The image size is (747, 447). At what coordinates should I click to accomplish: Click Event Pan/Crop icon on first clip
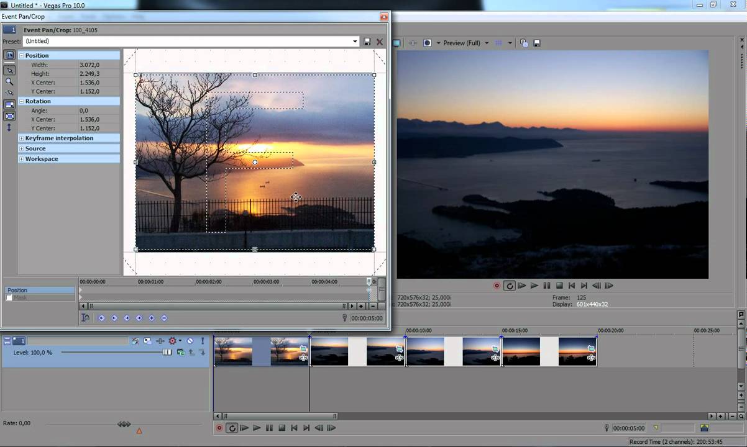click(x=303, y=349)
